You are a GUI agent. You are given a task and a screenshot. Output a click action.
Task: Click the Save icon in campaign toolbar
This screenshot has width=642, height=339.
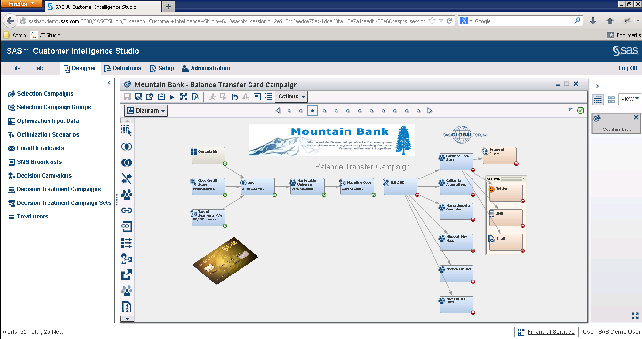click(127, 97)
